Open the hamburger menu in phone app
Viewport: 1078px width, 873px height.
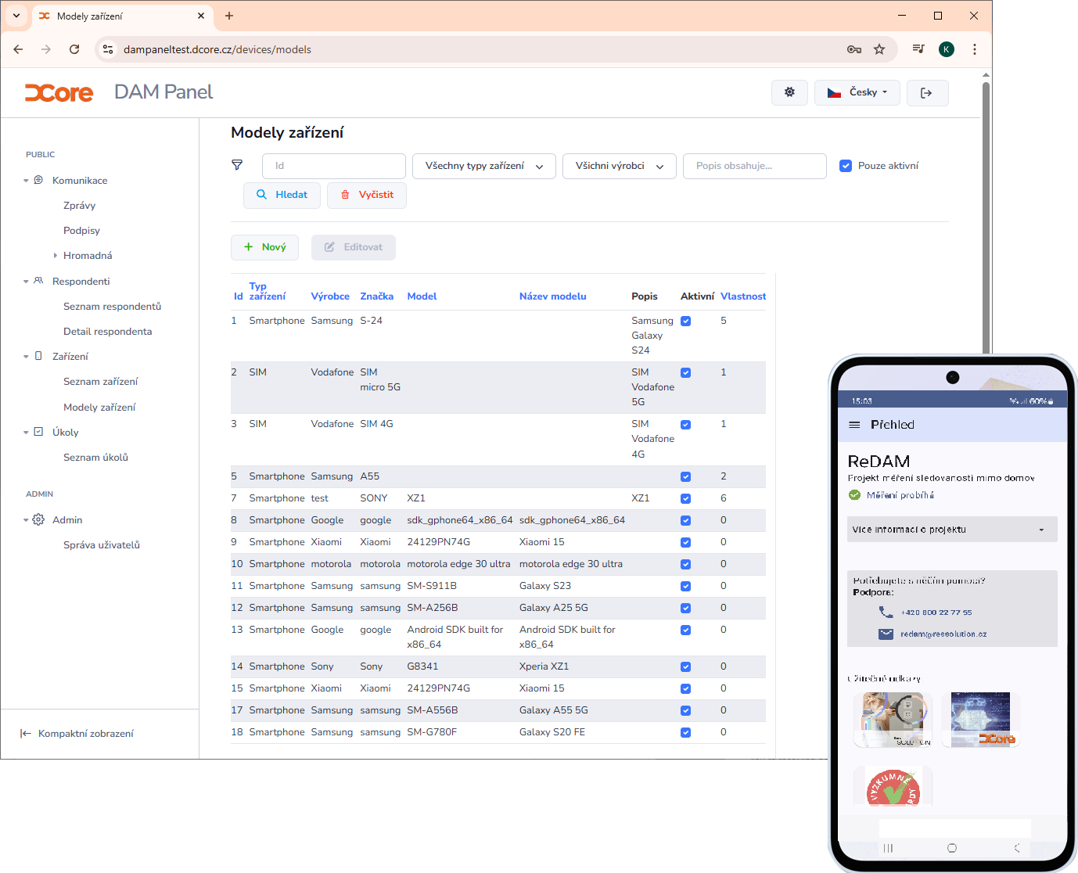pos(854,425)
